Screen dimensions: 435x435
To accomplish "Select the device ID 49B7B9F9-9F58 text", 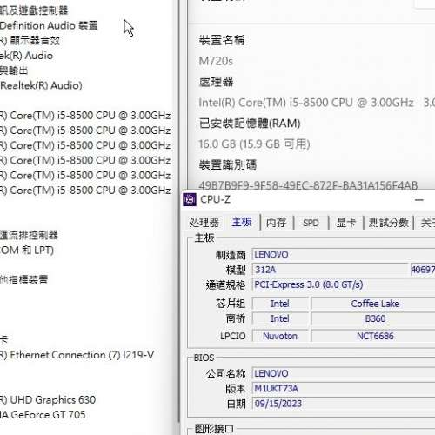I will click(x=308, y=185).
